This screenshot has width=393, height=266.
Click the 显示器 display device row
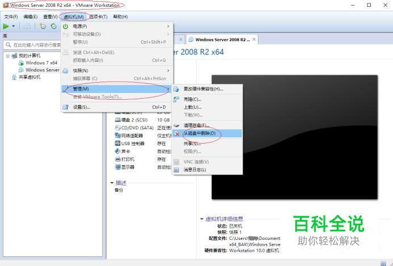(x=143, y=167)
